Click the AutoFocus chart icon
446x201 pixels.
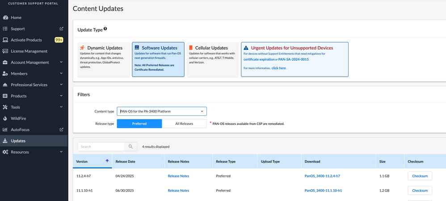coord(5,130)
